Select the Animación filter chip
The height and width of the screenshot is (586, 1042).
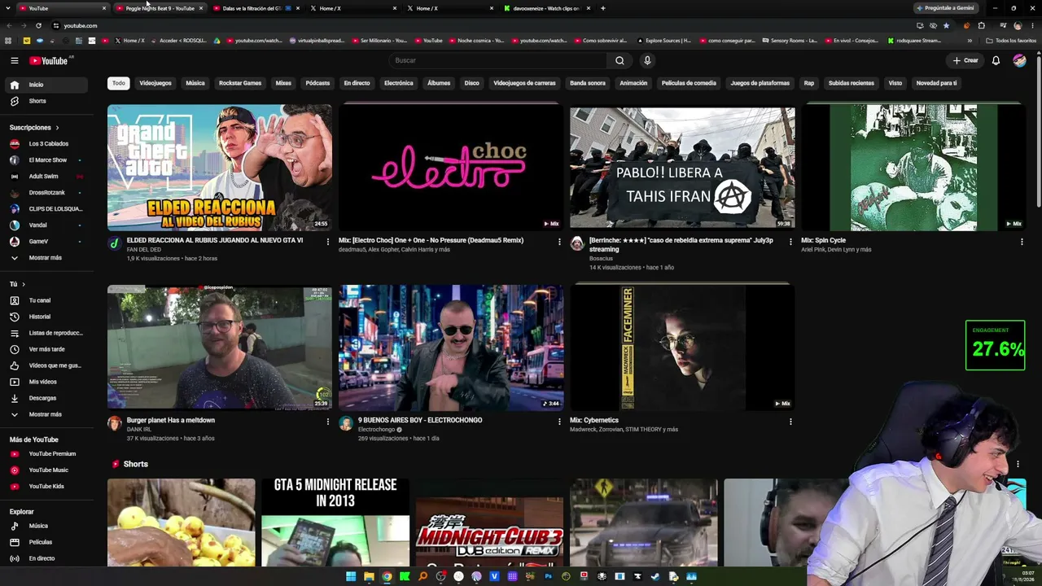point(633,83)
